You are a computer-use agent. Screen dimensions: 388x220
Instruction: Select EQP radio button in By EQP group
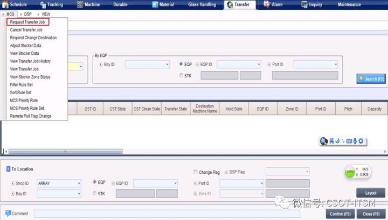pos(181,64)
